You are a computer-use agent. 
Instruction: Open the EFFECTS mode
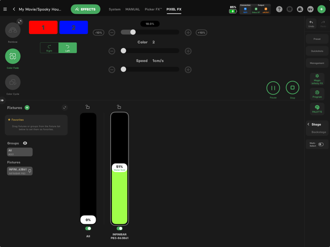(85, 9)
